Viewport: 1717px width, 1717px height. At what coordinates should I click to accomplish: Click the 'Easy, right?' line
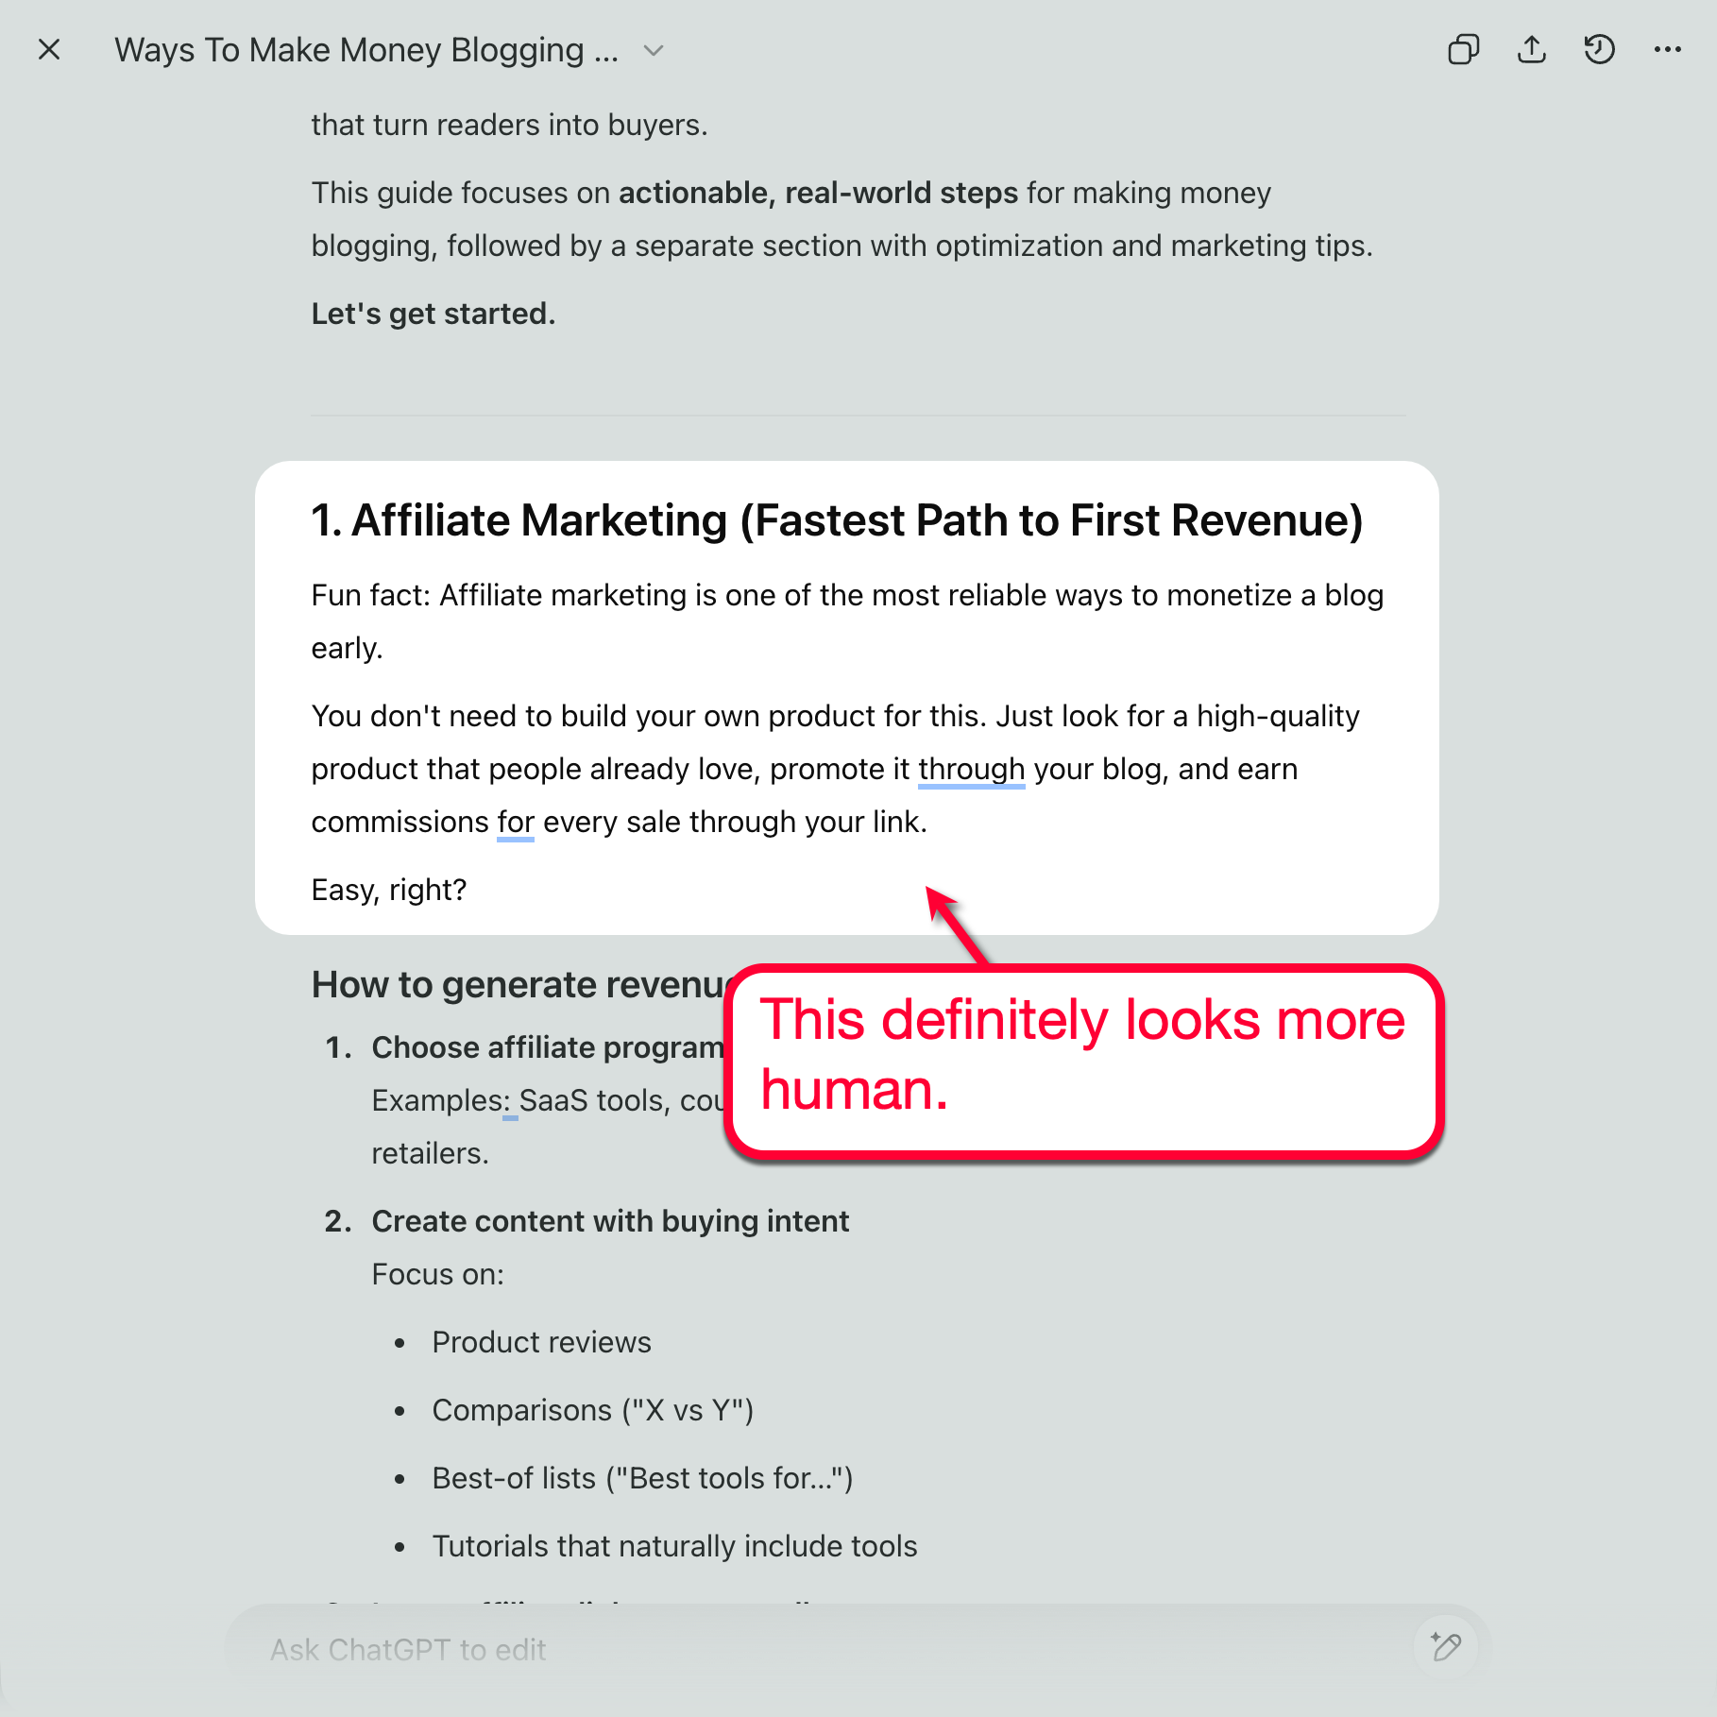pyautogui.click(x=389, y=890)
